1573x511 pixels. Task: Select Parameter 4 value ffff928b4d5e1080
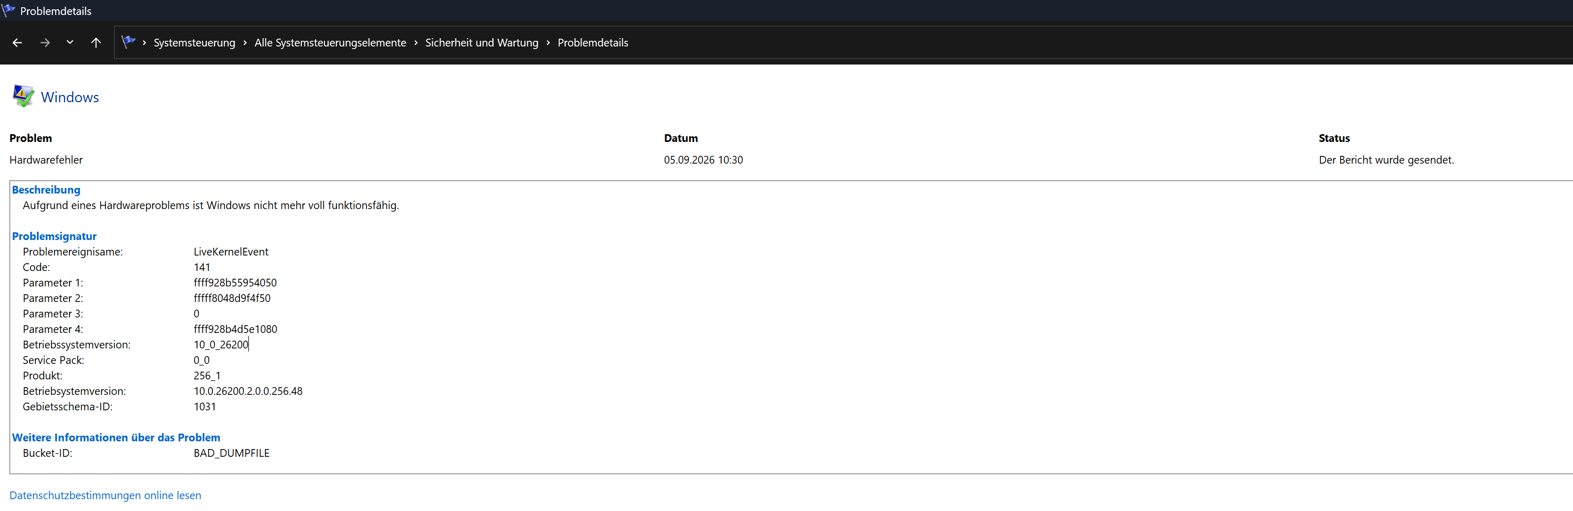click(235, 329)
